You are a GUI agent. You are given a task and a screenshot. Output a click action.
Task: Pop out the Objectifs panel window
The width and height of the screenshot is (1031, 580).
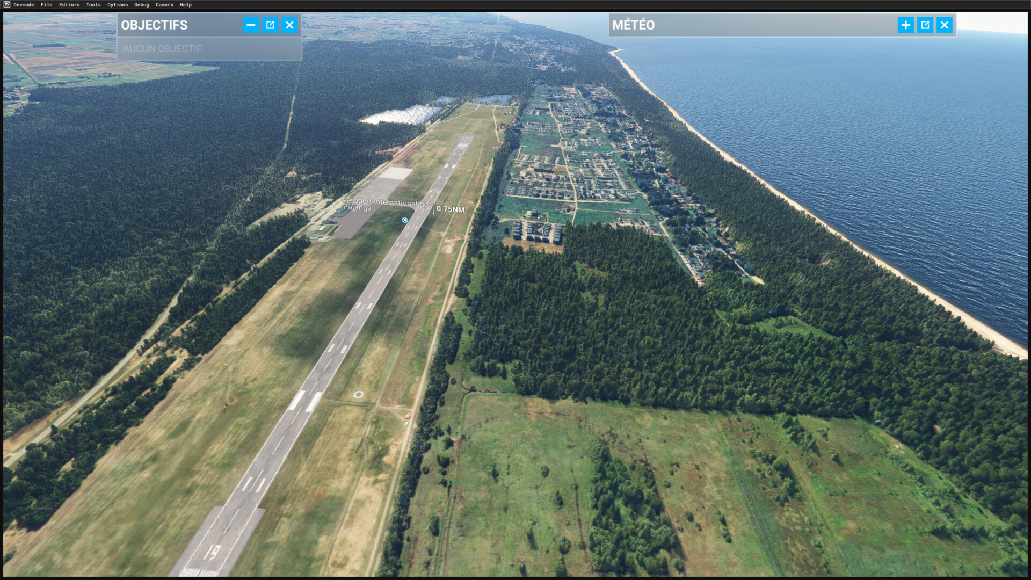point(270,25)
